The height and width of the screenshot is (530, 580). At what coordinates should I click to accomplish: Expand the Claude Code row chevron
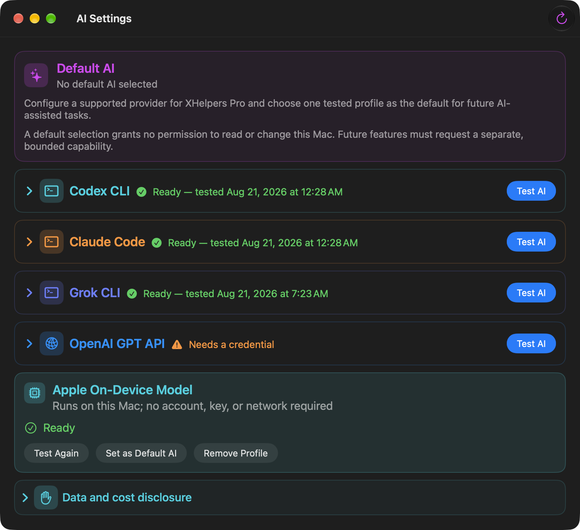pyautogui.click(x=29, y=242)
